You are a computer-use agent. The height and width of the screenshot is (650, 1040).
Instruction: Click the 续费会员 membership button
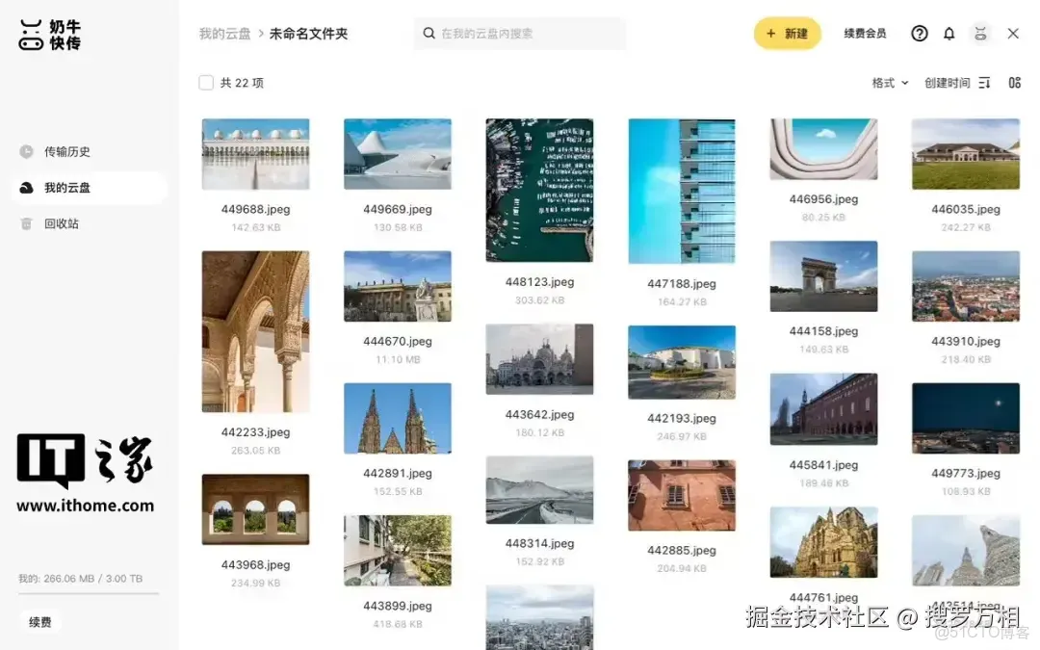click(865, 32)
